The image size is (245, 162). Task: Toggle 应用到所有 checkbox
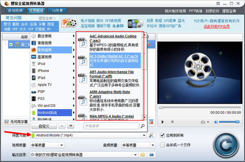163,135
